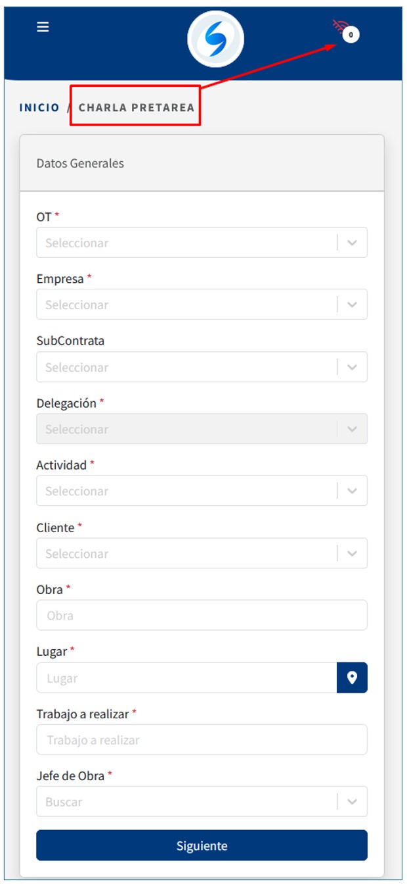The image size is (407, 886).
Task: Click the pending count badge showing 0
Action: pyautogui.click(x=351, y=34)
